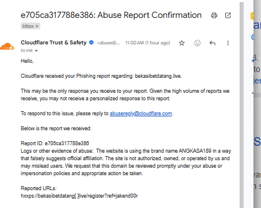
Task: Expand recipient details next to 'to me'
Action: click(x=36, y=51)
